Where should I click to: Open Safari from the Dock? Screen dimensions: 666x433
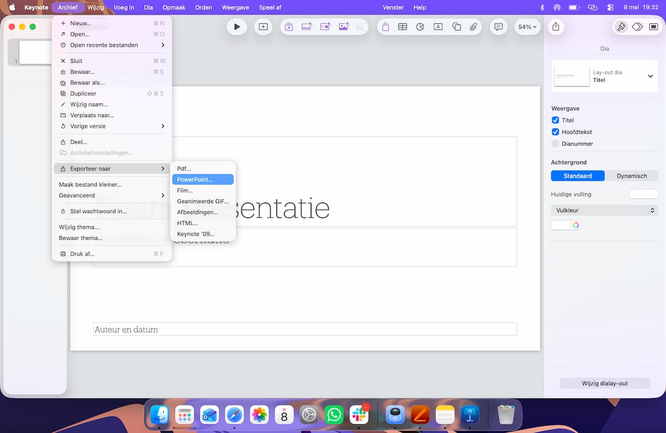234,415
